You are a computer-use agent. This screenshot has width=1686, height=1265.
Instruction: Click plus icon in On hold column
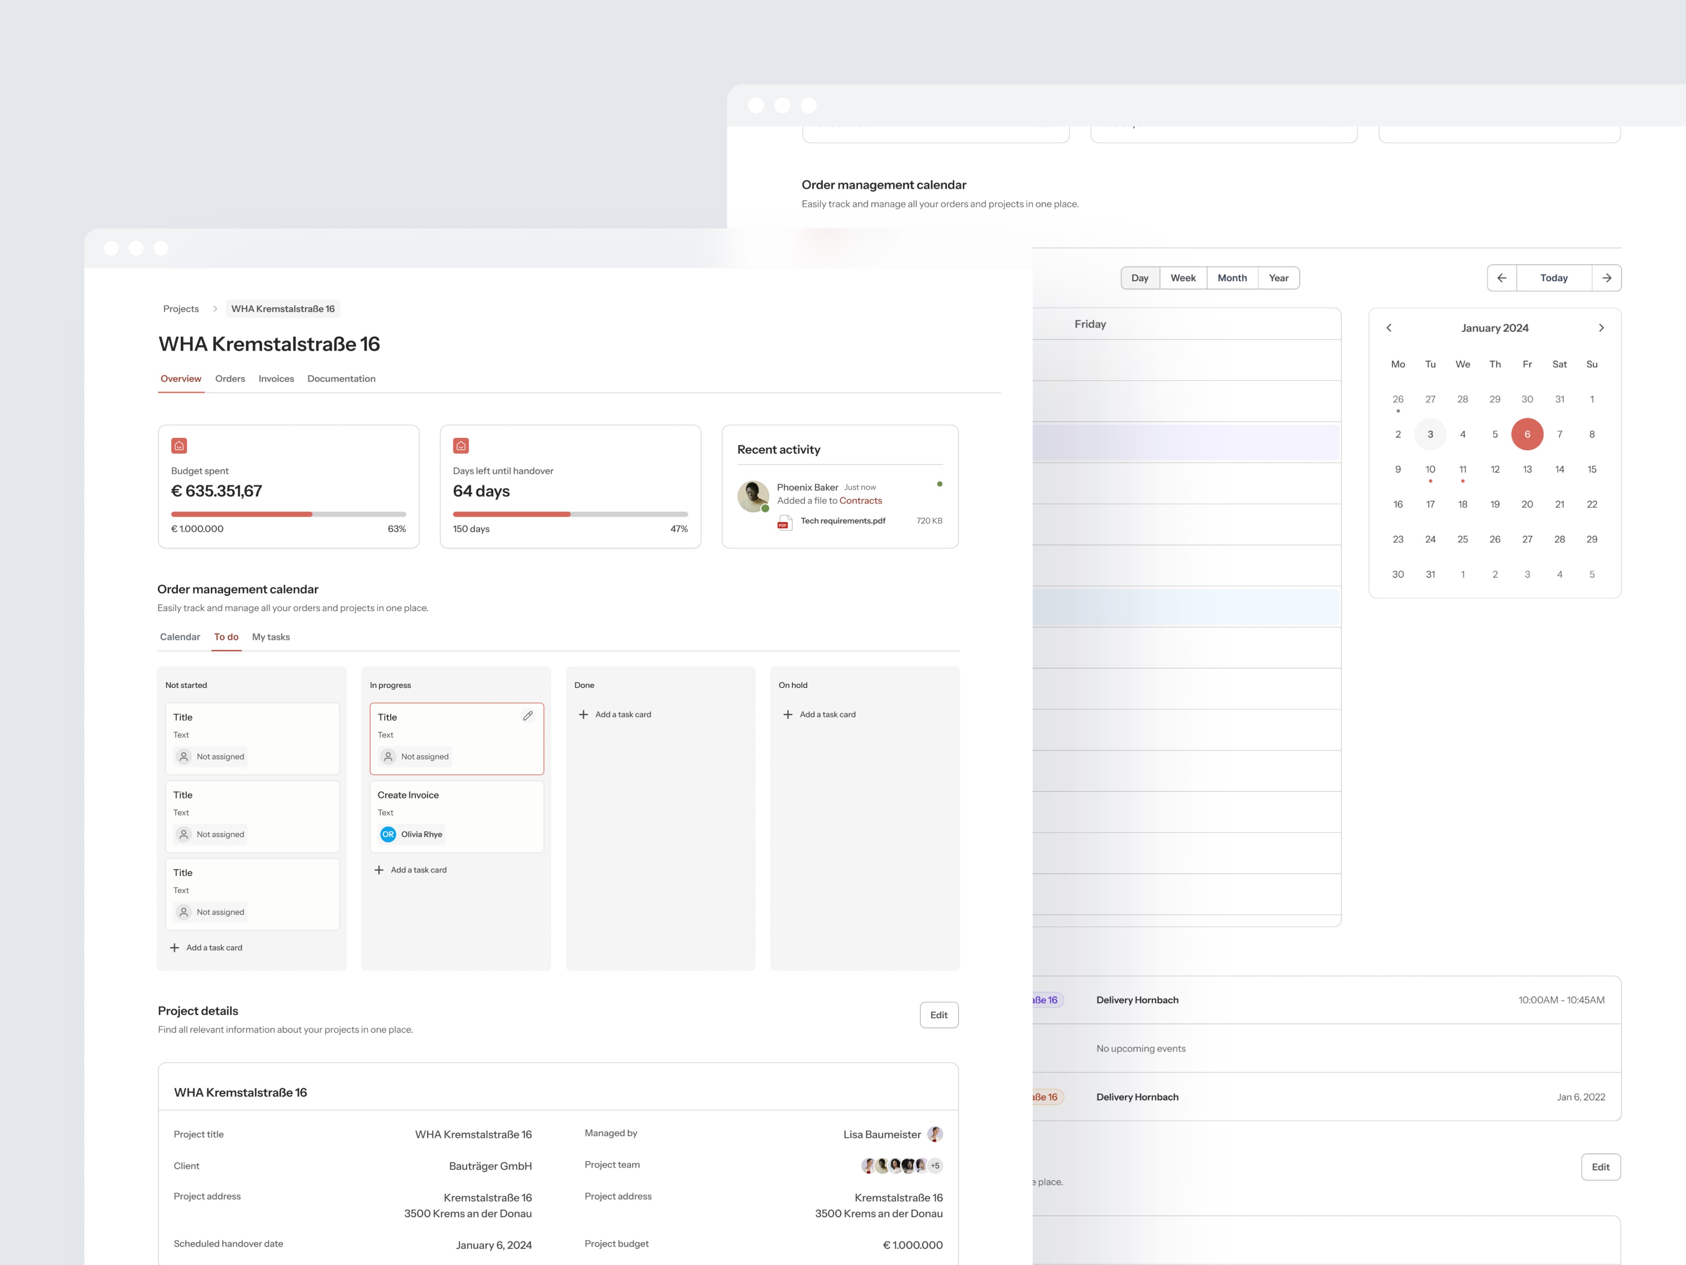click(x=787, y=715)
